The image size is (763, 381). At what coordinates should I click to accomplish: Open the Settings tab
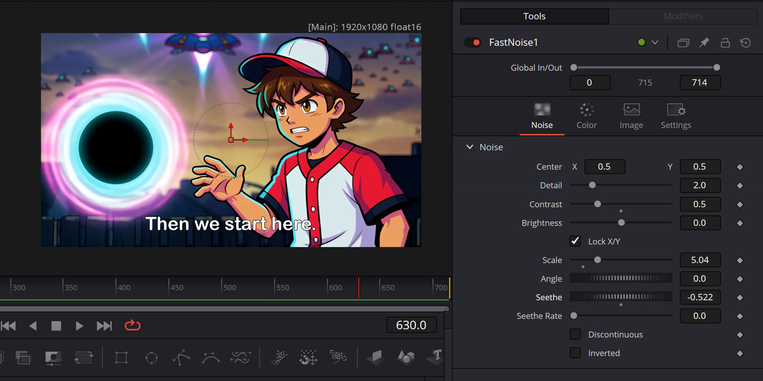676,116
